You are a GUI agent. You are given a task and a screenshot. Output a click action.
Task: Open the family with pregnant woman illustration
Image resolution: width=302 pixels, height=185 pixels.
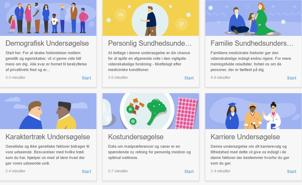click(253, 18)
